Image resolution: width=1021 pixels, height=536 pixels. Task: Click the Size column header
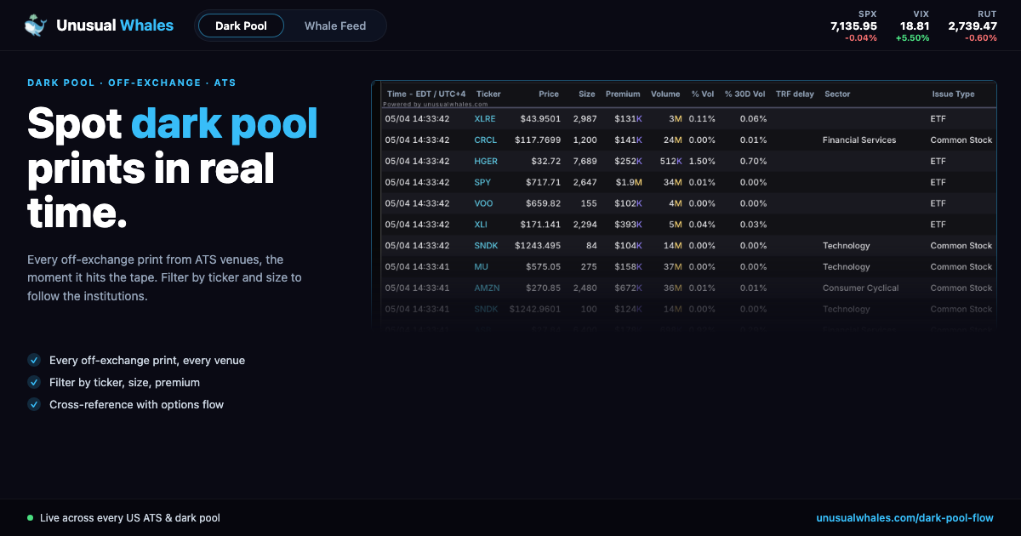(587, 94)
